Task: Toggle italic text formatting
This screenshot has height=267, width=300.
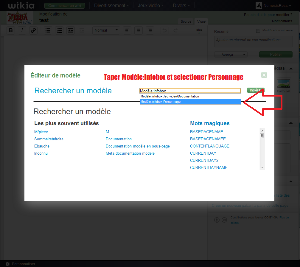Action: pyautogui.click(x=22, y=30)
